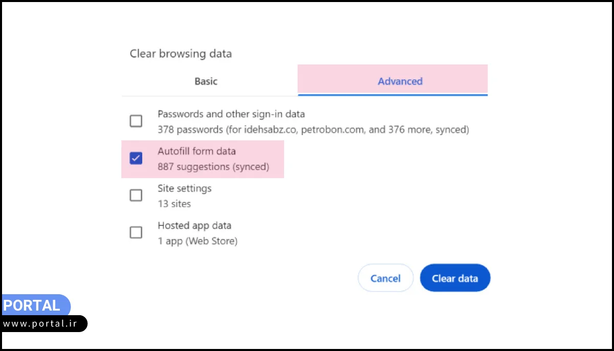Cancel the clear browsing data dialog
Viewport: 614px width, 351px height.
coord(385,278)
